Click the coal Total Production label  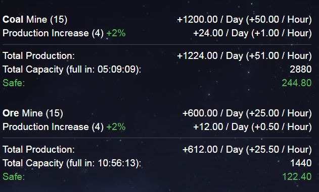(38, 56)
